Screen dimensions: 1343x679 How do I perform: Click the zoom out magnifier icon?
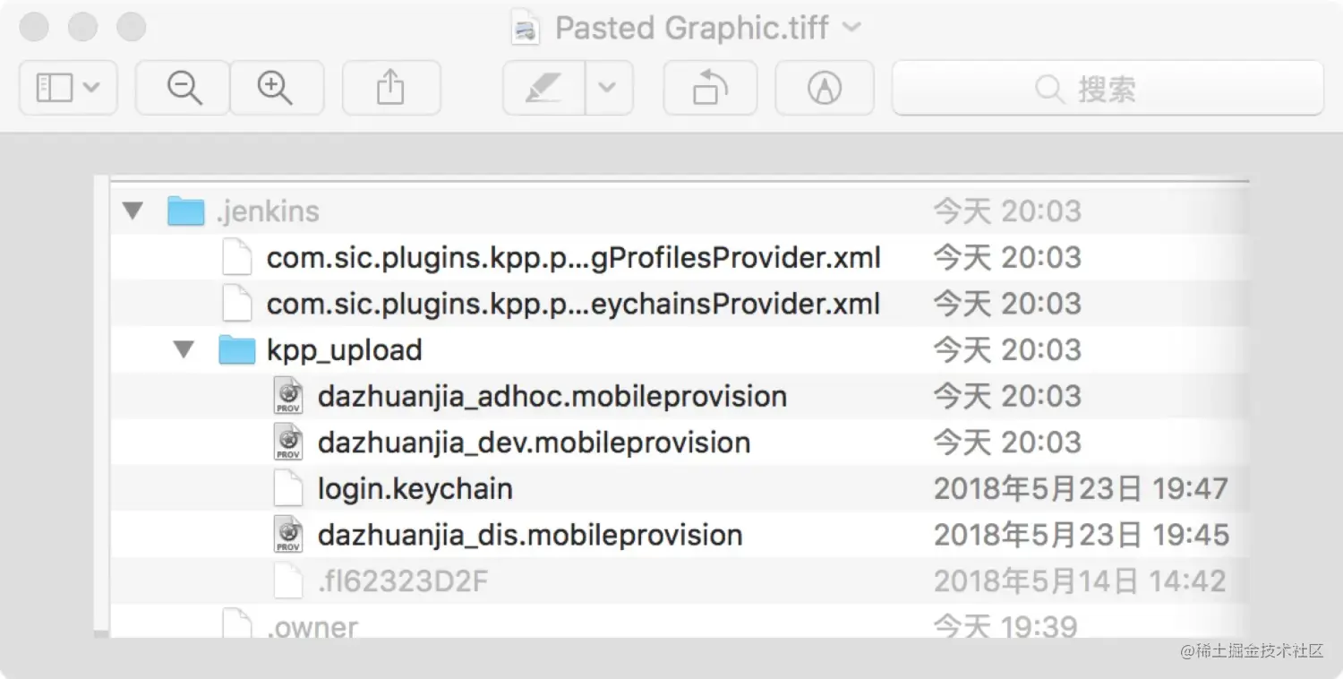click(x=184, y=88)
